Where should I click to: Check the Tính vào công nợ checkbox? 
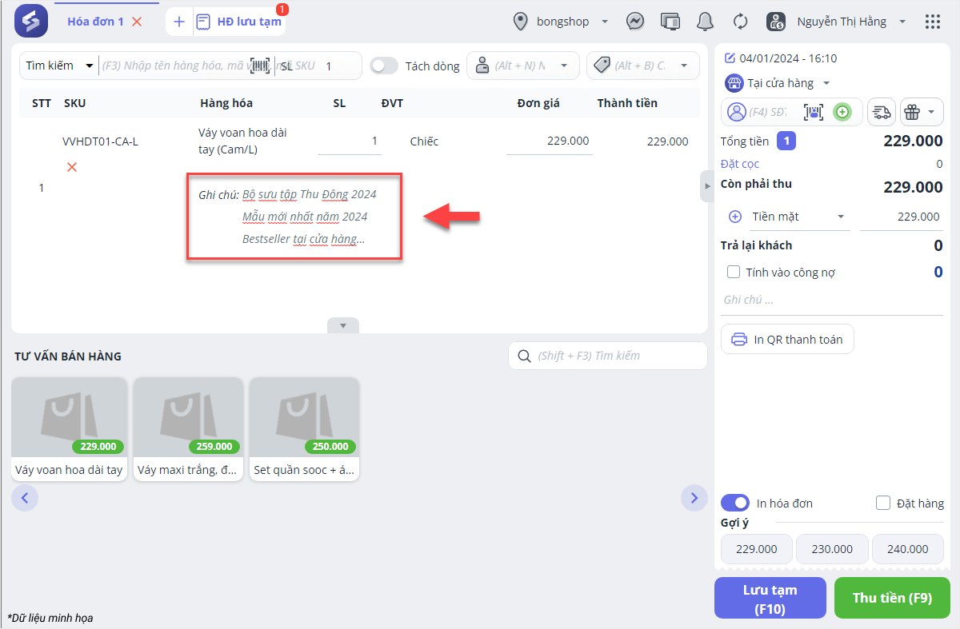tap(733, 272)
